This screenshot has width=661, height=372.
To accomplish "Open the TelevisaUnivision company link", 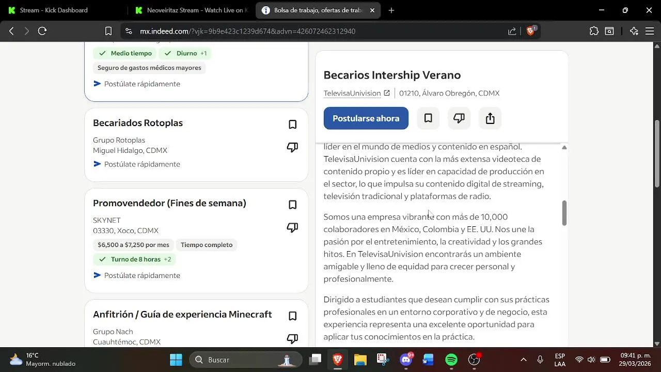I will [357, 94].
